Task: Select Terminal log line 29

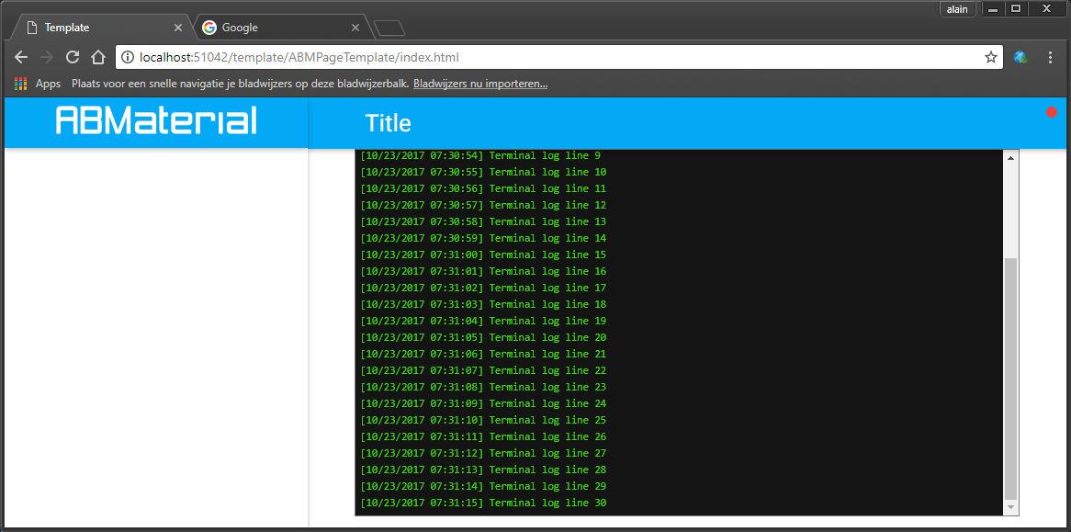Action: 483,486
